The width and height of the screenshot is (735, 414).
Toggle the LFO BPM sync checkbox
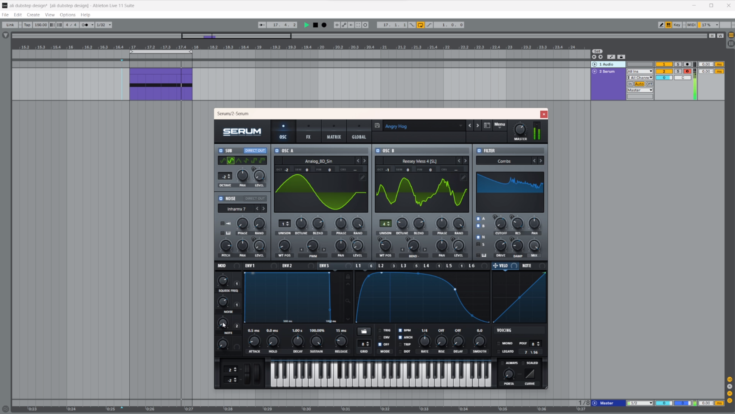coord(400,330)
